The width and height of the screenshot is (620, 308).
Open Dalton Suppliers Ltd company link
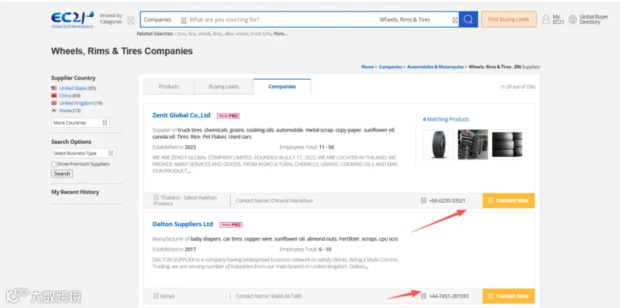(x=183, y=224)
